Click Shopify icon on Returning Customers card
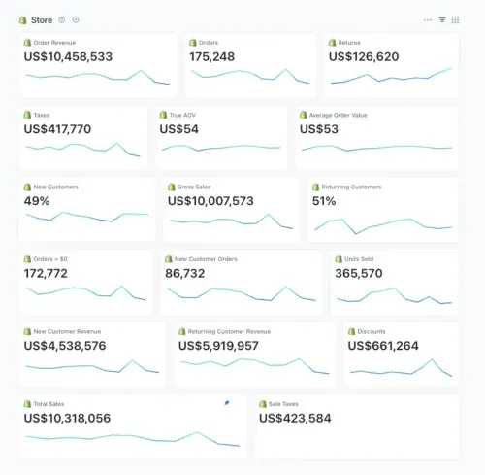 click(x=316, y=187)
